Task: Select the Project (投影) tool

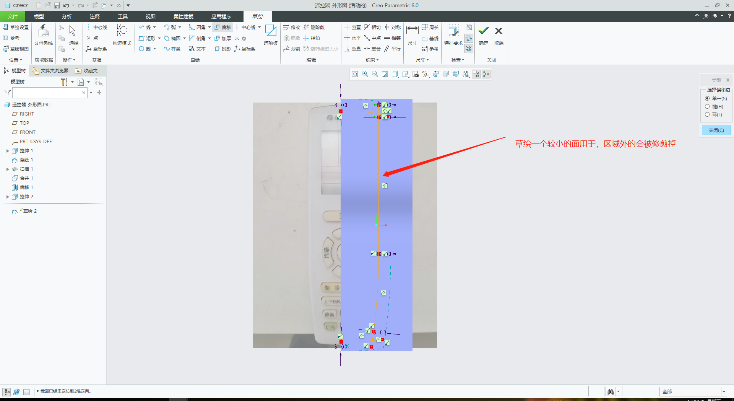Action: 223,49
